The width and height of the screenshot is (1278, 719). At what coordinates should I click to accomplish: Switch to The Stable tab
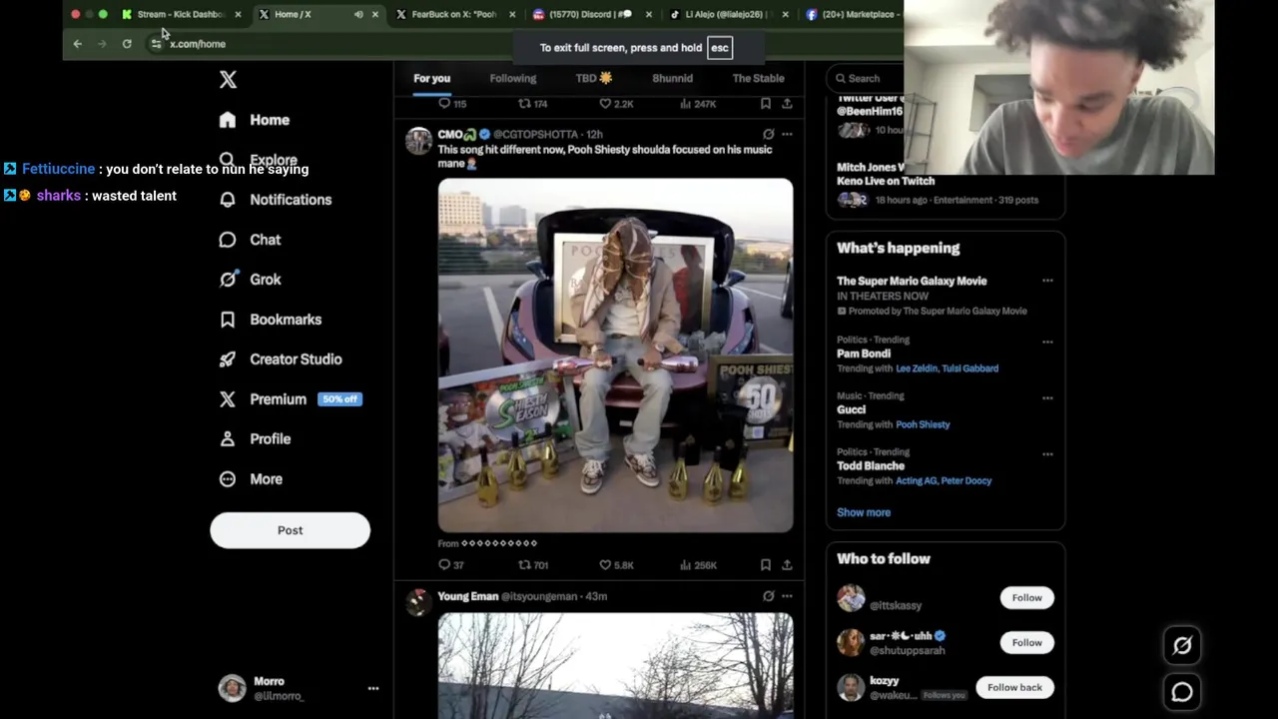(758, 78)
